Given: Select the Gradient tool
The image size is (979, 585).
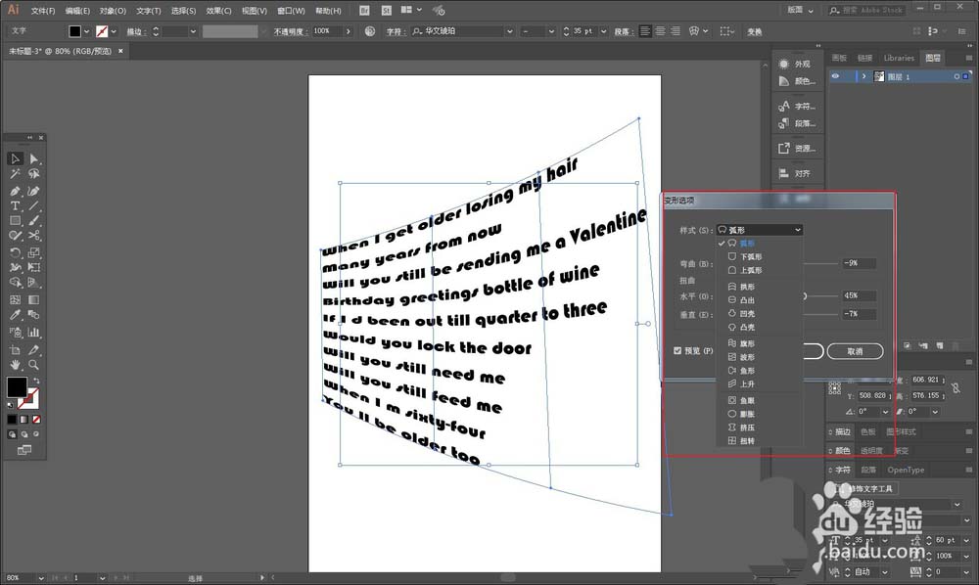Looking at the screenshot, I should (33, 300).
